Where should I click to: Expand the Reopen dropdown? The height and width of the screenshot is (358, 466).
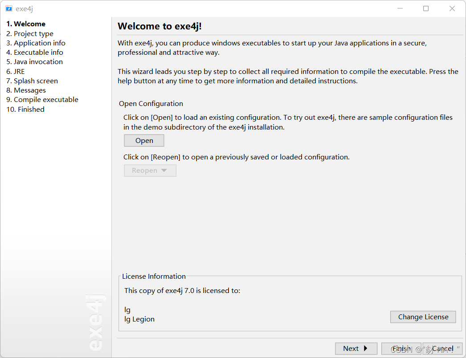tap(150, 170)
